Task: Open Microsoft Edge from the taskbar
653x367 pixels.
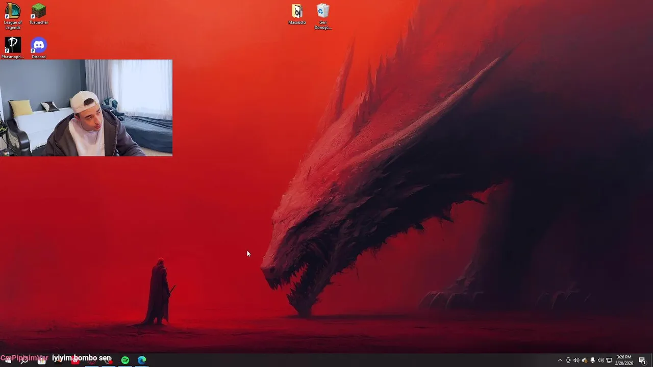Action: click(142, 360)
